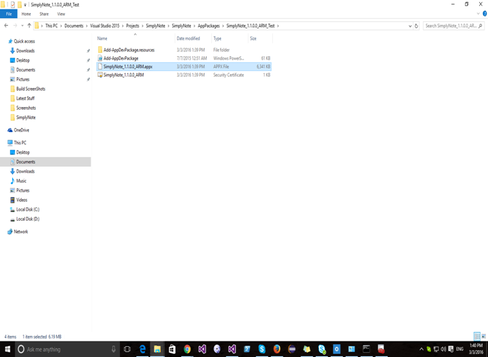488x357 pixels.
Task: Open Local Disk (C:)
Action: point(24,209)
